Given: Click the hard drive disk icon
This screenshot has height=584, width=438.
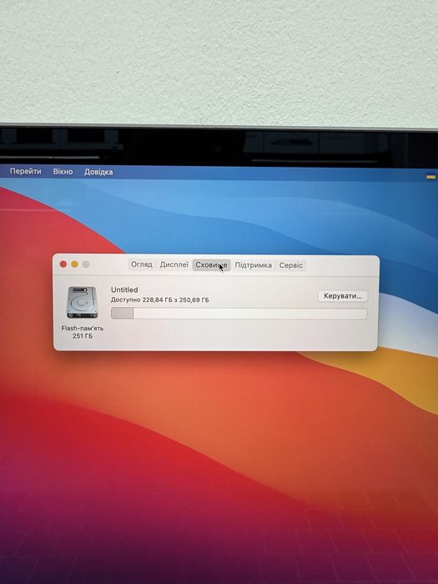Looking at the screenshot, I should coord(83,302).
